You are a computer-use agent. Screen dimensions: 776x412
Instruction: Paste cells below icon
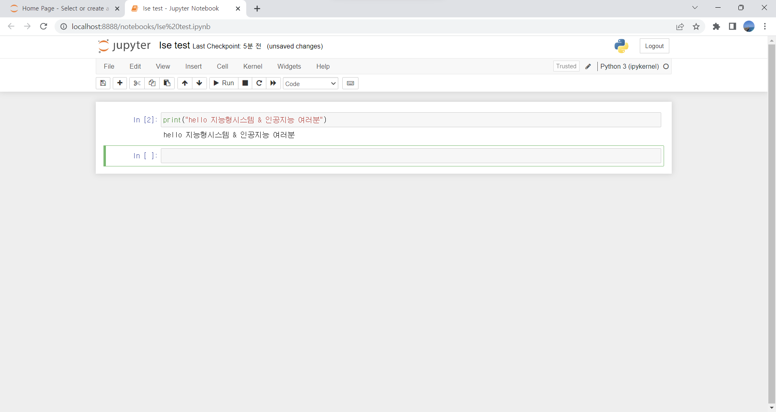(167, 83)
